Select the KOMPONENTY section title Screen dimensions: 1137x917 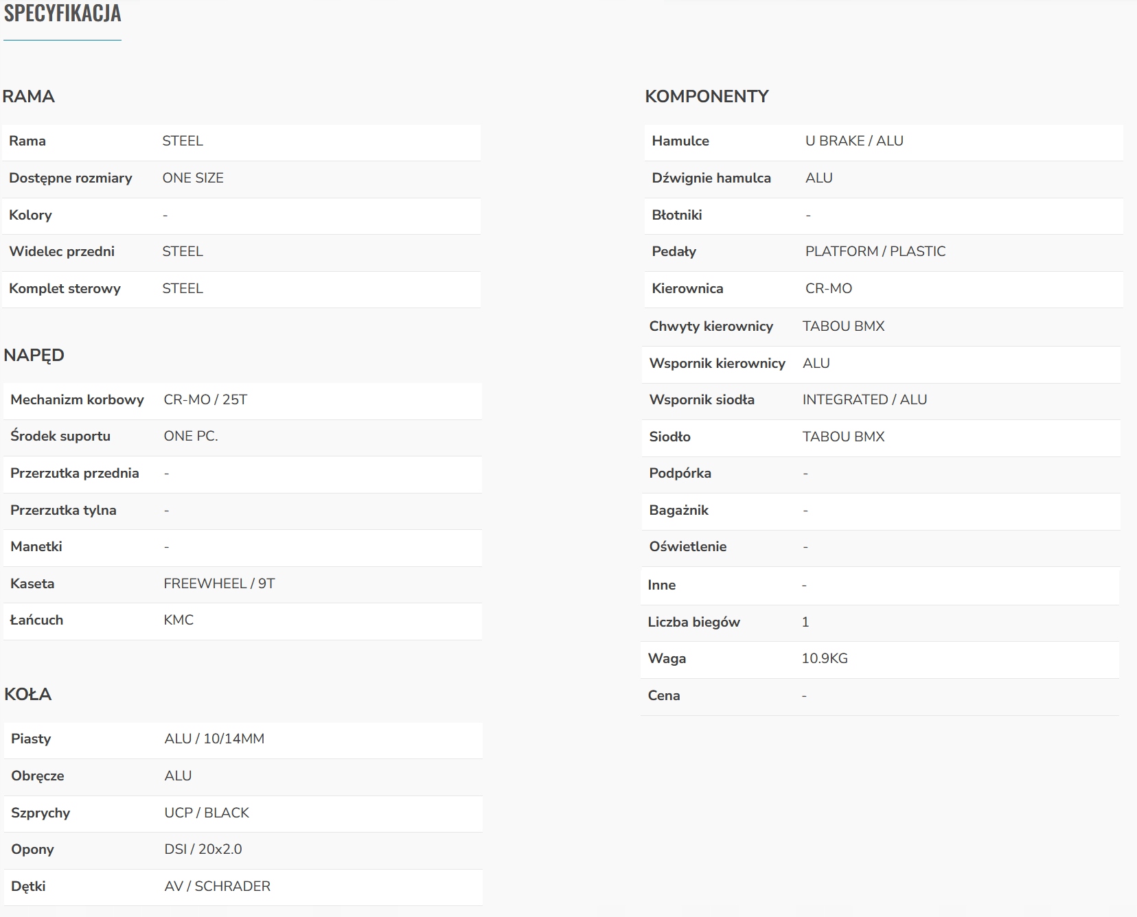click(707, 96)
